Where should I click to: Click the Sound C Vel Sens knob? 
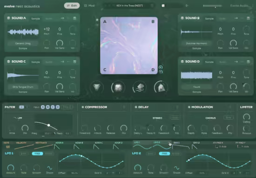[x=60, y=87]
